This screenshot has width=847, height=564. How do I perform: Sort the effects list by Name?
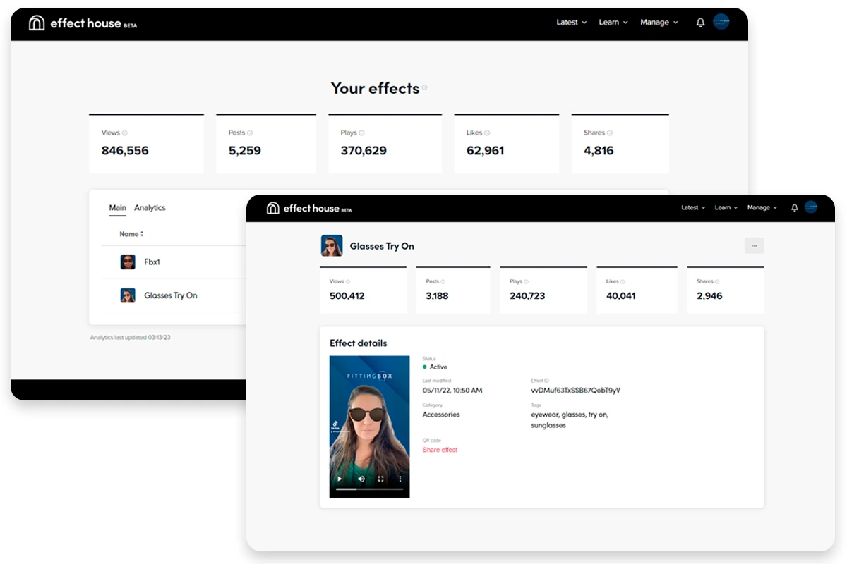131,234
